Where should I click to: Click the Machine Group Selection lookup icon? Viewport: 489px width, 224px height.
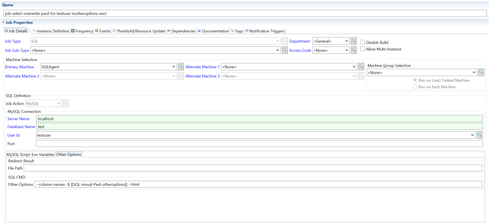[481, 72]
